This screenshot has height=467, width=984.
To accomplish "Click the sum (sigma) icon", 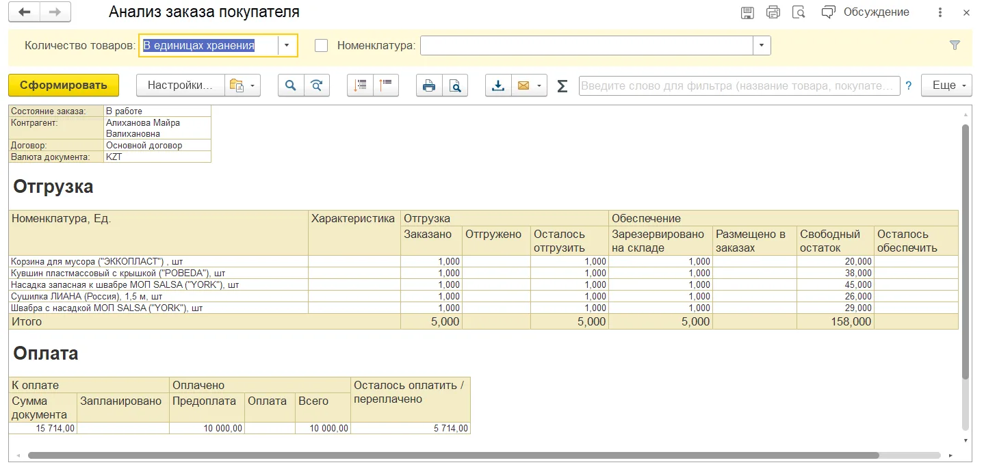I will pos(562,85).
